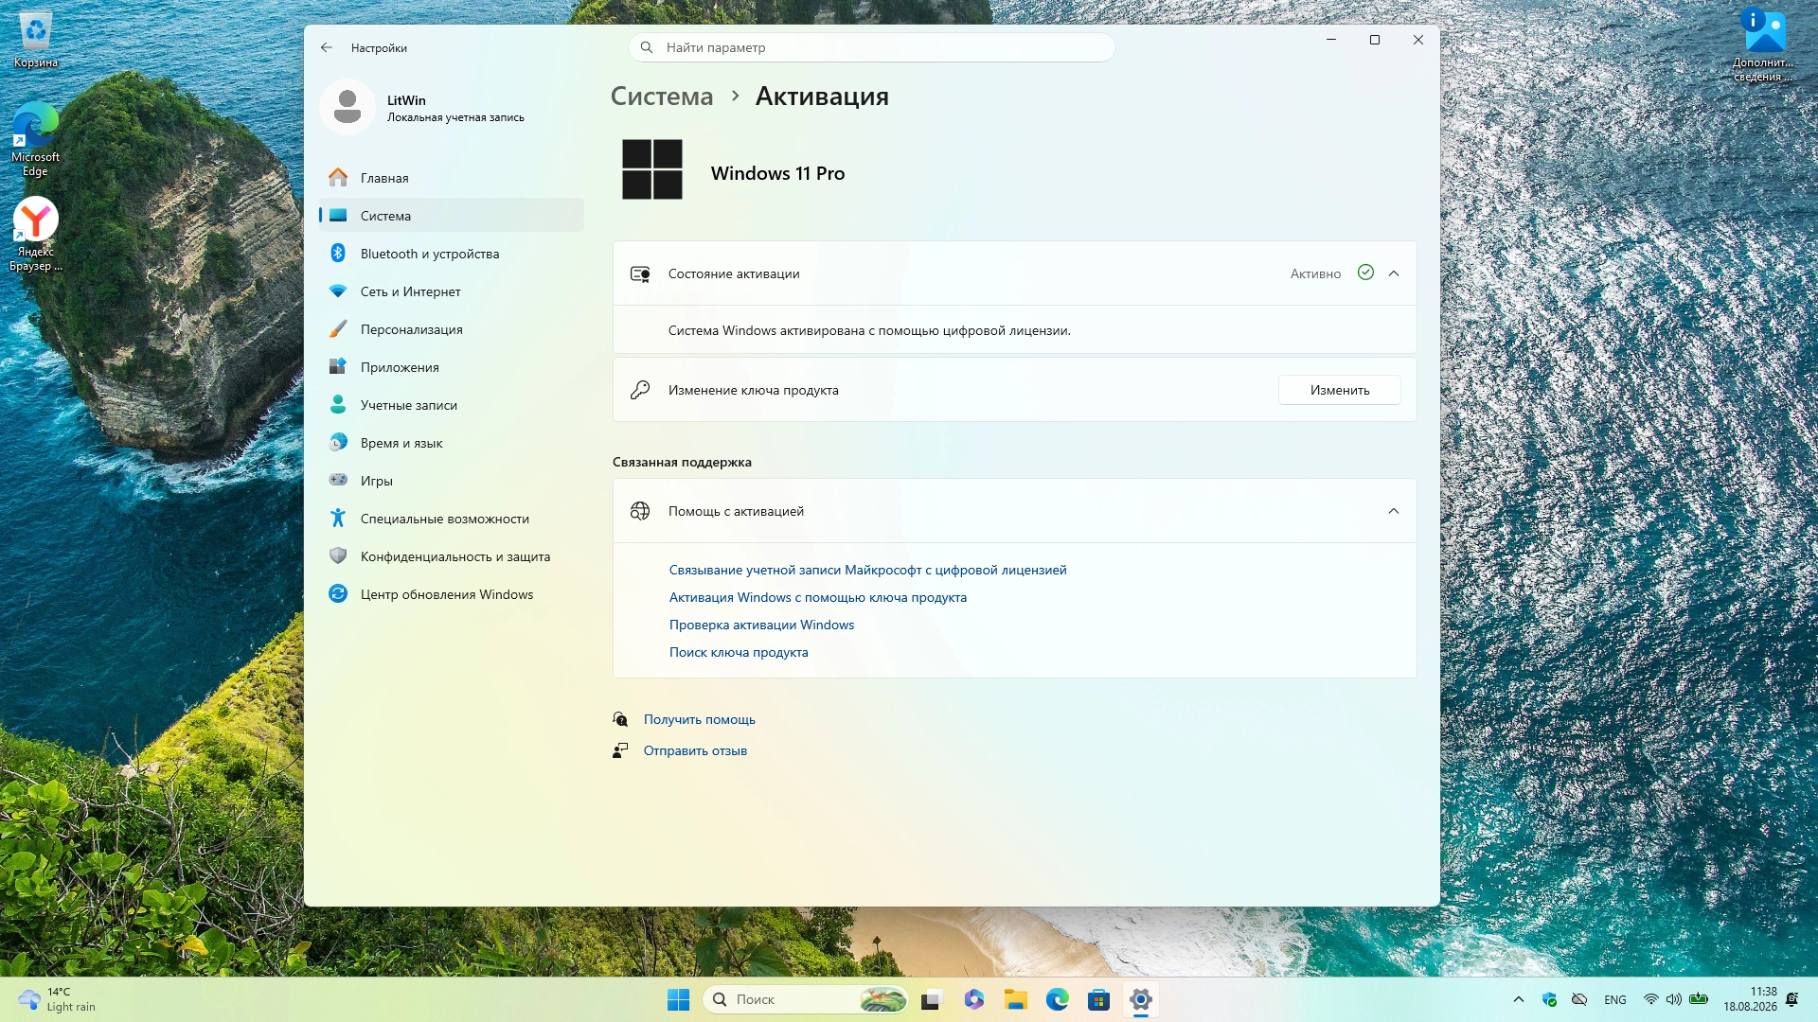Go to Сеть и Интернет

452,291
